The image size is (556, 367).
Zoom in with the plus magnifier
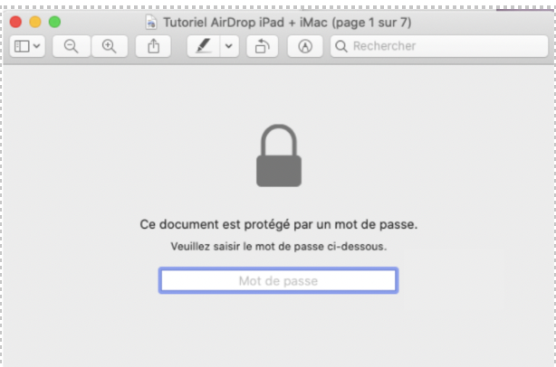click(110, 46)
